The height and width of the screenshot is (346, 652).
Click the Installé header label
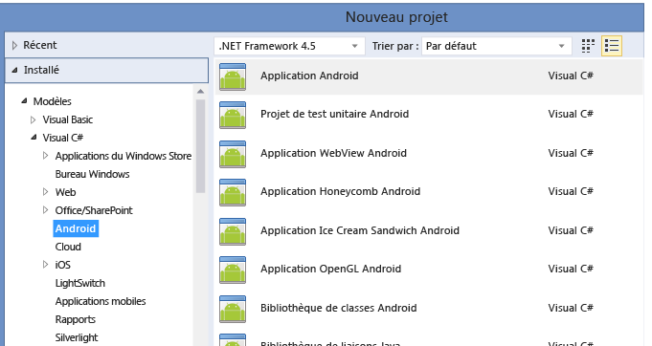point(41,70)
